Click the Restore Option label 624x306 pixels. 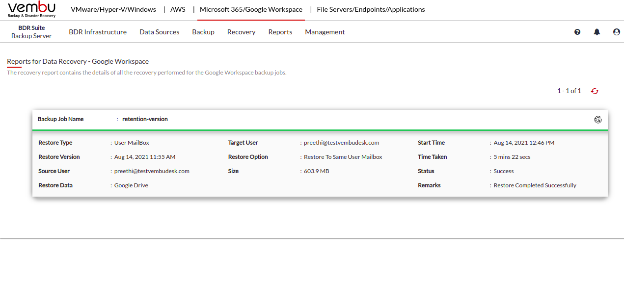248,157
